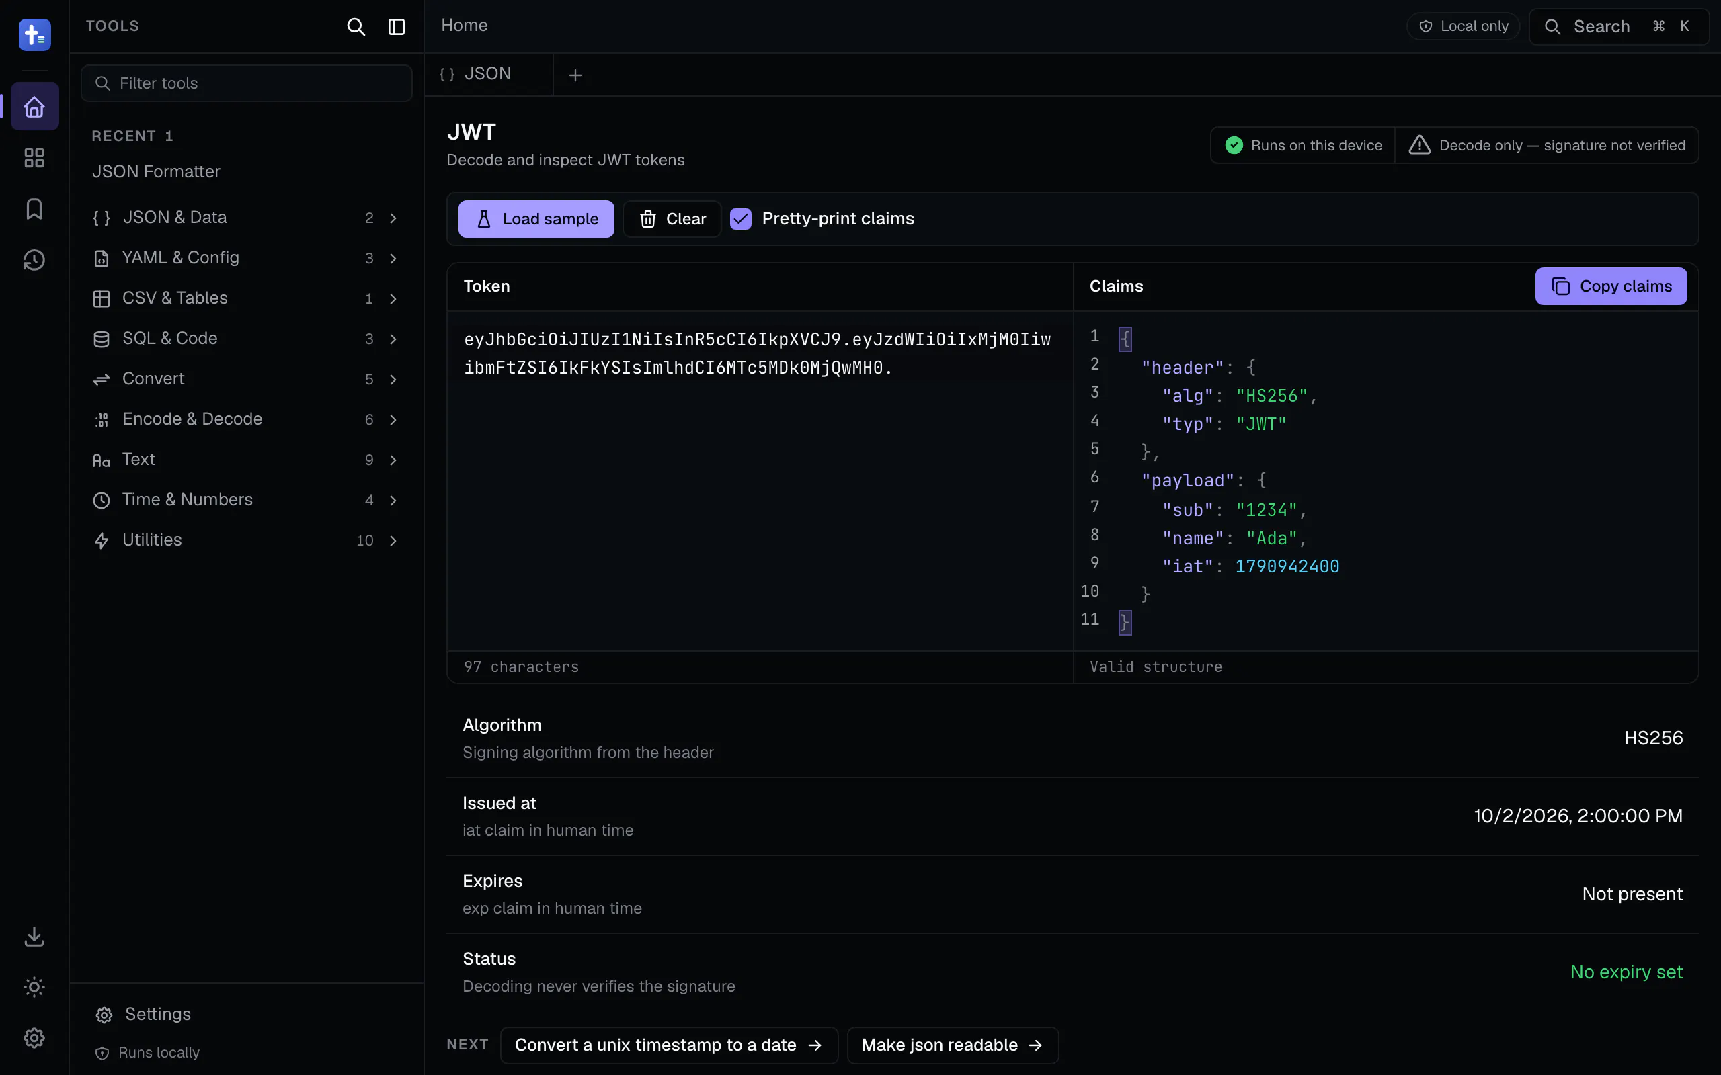Click the iat value 1790942400

pos(1287,566)
